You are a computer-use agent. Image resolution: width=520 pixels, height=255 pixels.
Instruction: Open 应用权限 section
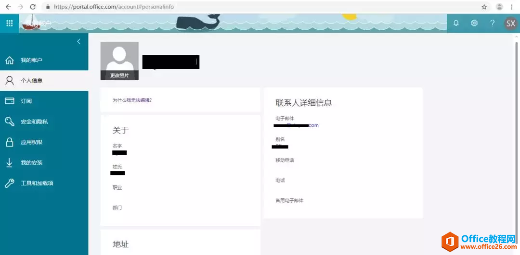32,143
